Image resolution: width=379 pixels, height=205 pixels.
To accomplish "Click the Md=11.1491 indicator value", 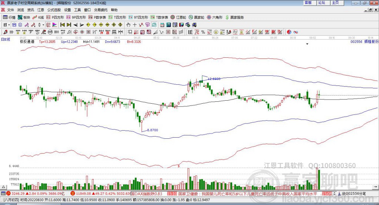I will pyautogui.click(x=91, y=41).
